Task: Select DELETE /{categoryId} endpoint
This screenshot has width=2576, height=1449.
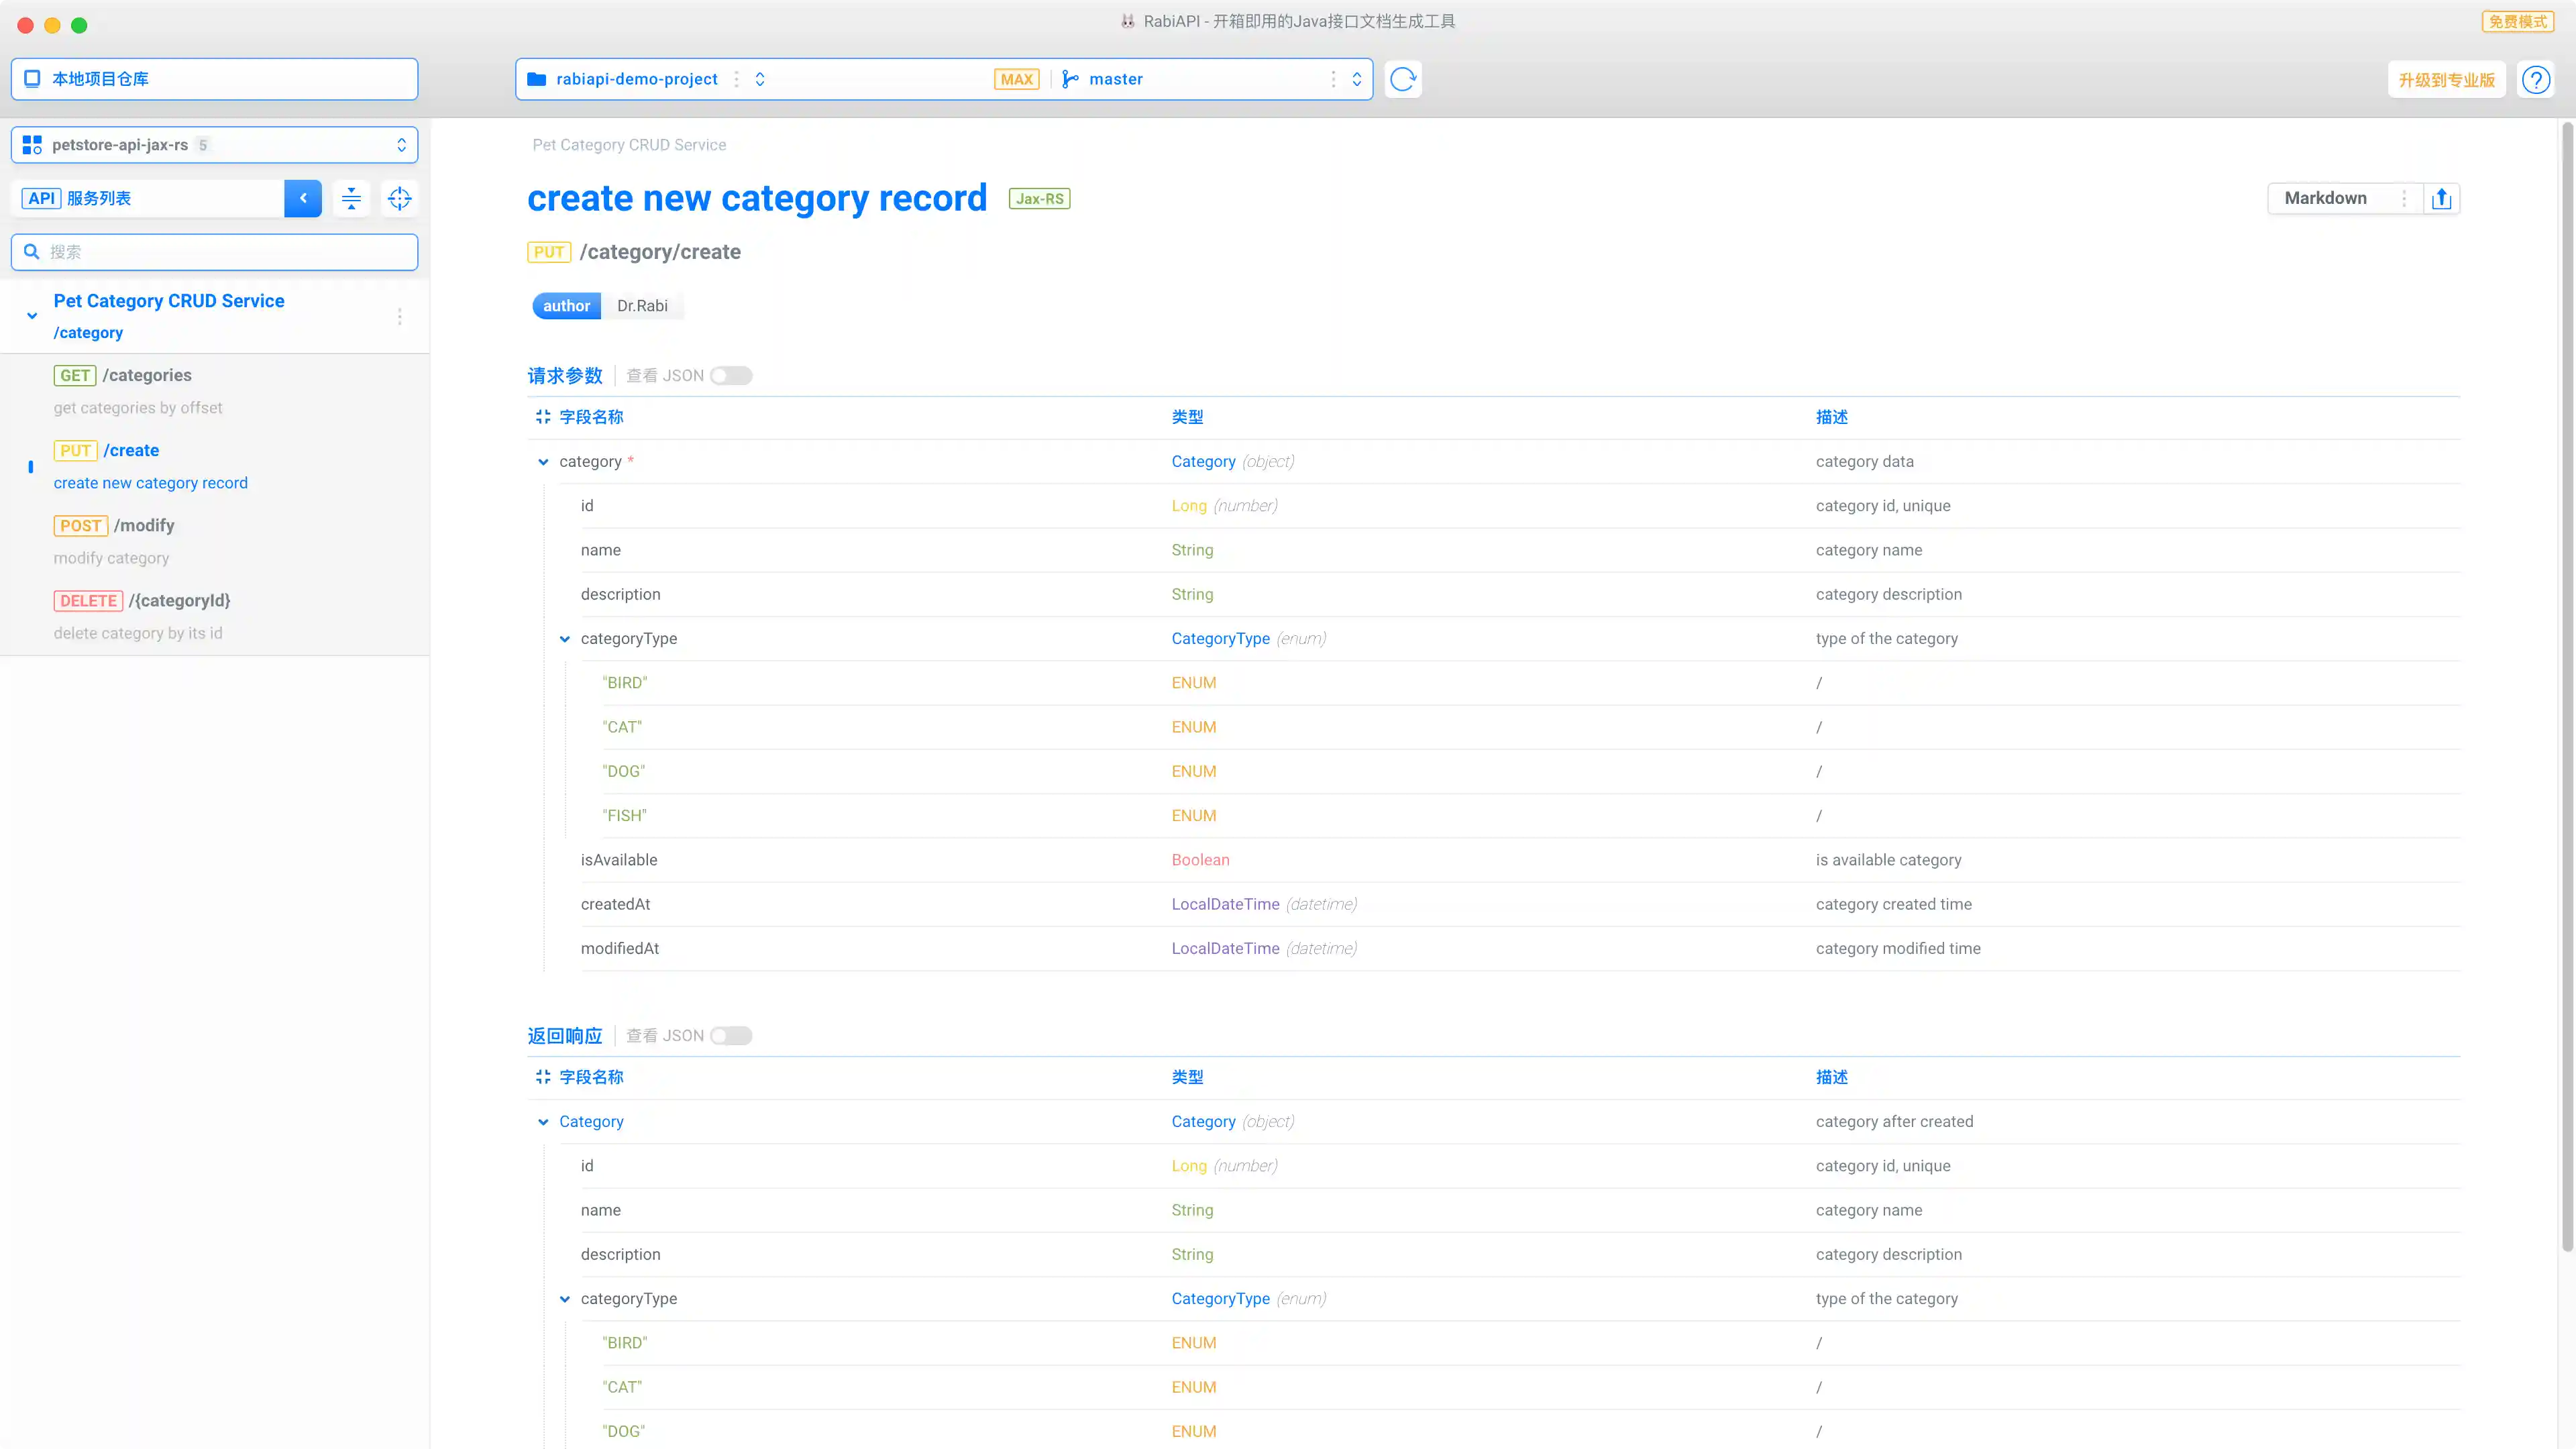Action: 179,600
